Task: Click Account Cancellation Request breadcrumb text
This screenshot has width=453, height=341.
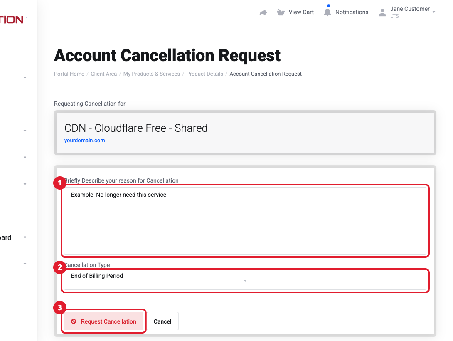Action: click(x=266, y=74)
